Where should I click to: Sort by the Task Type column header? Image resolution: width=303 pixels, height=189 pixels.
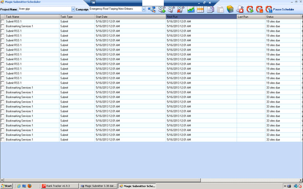[77, 17]
